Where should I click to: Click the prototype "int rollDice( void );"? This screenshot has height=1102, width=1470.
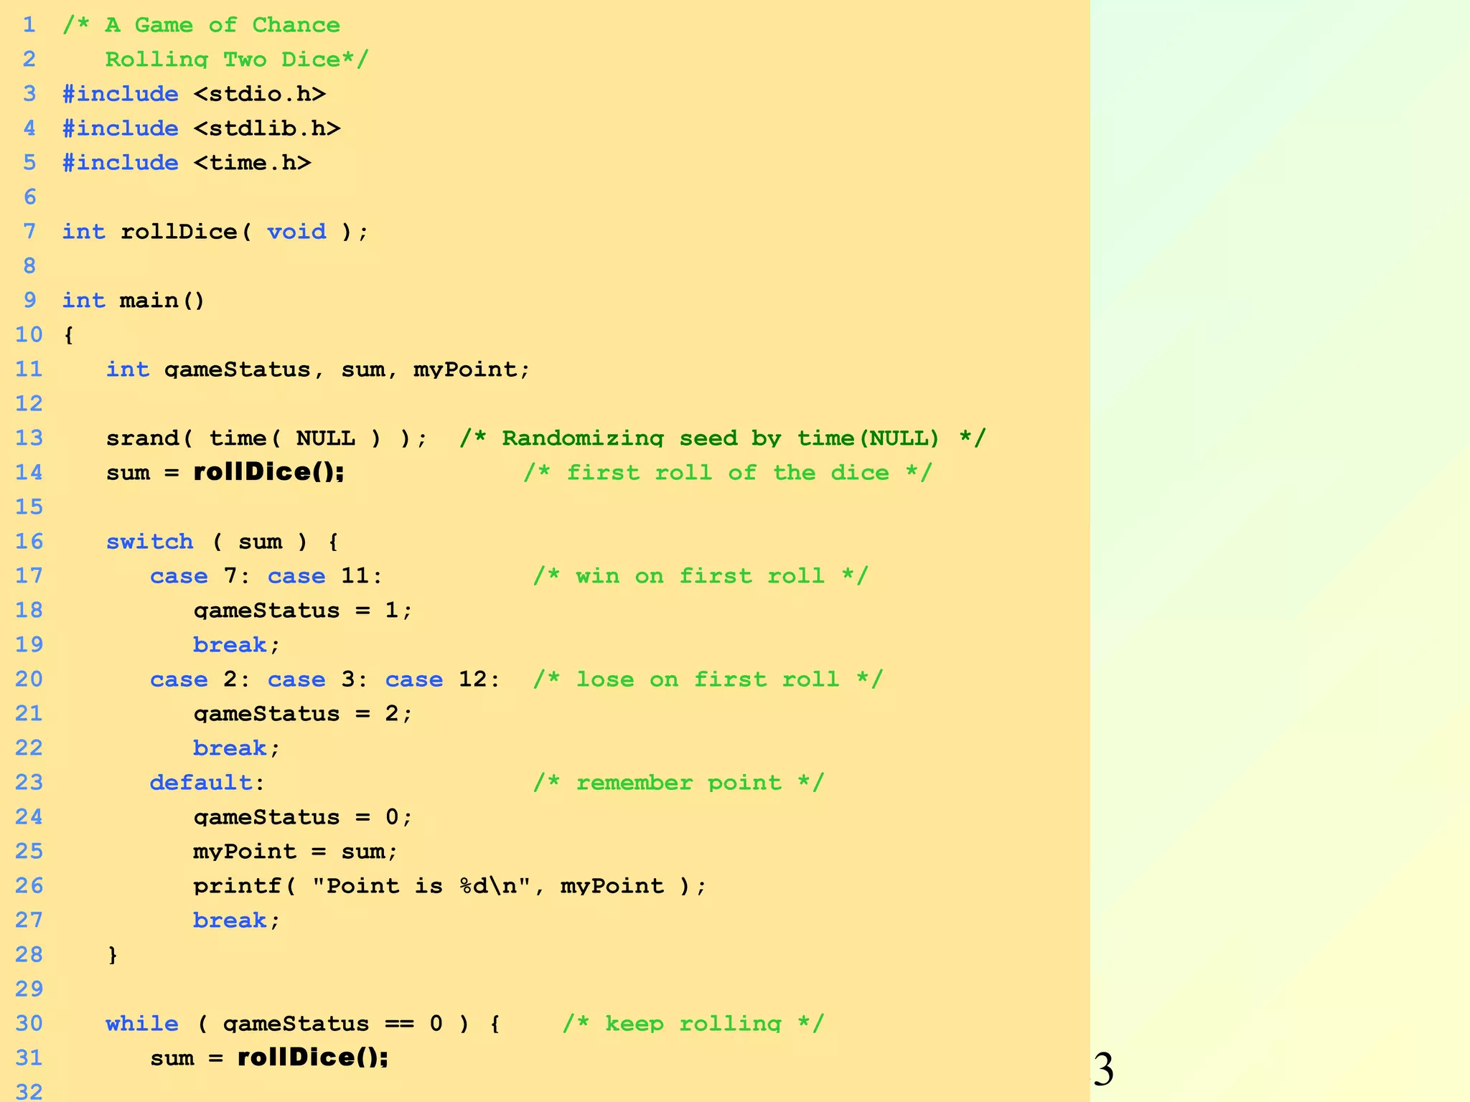click(x=215, y=232)
